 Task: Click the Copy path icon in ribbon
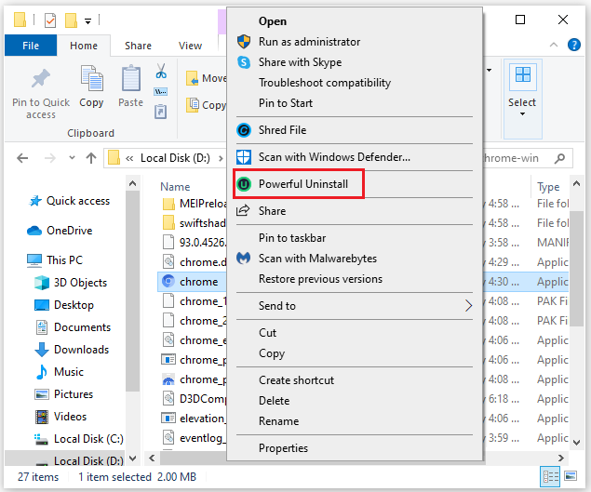[x=161, y=91]
